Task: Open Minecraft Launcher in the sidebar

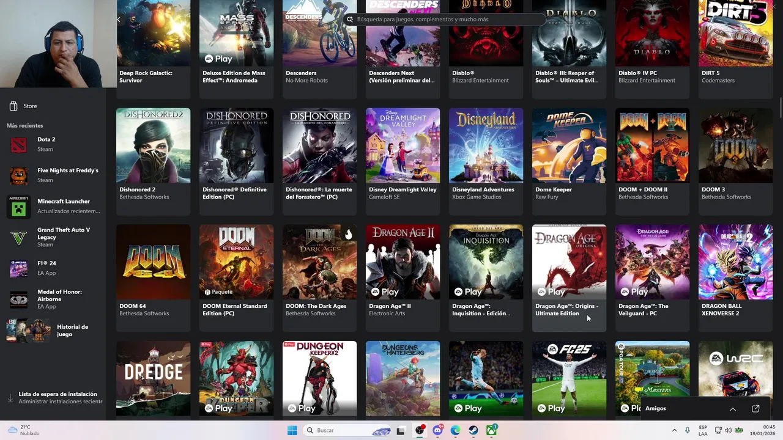Action: click(53, 207)
